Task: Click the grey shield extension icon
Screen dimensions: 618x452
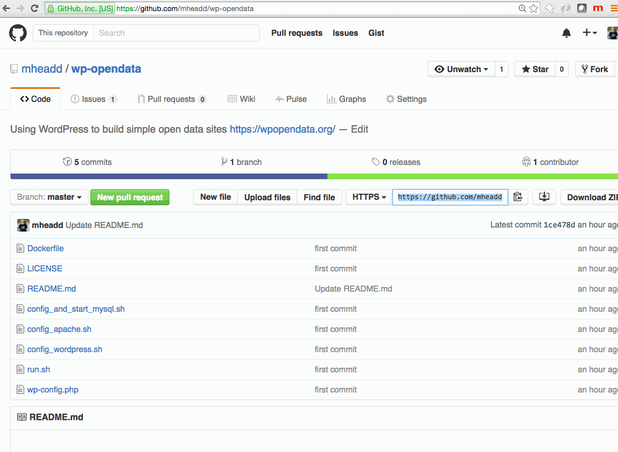Action: [566, 8]
